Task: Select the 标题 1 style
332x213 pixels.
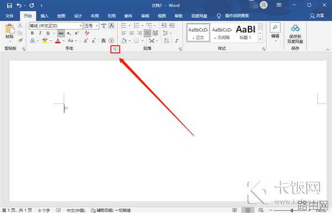Action: coord(245,33)
